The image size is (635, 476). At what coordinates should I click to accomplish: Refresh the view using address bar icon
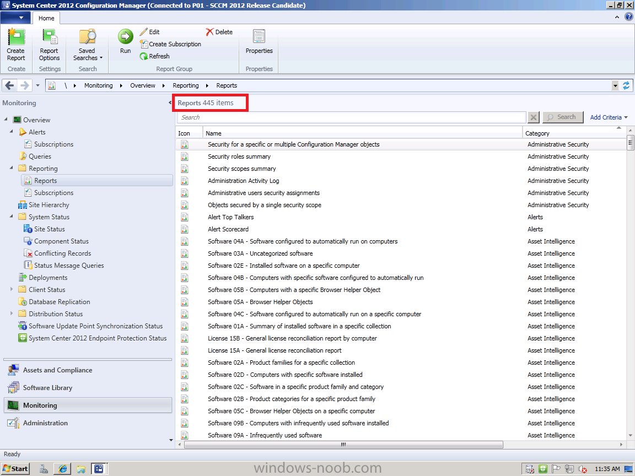tap(626, 85)
